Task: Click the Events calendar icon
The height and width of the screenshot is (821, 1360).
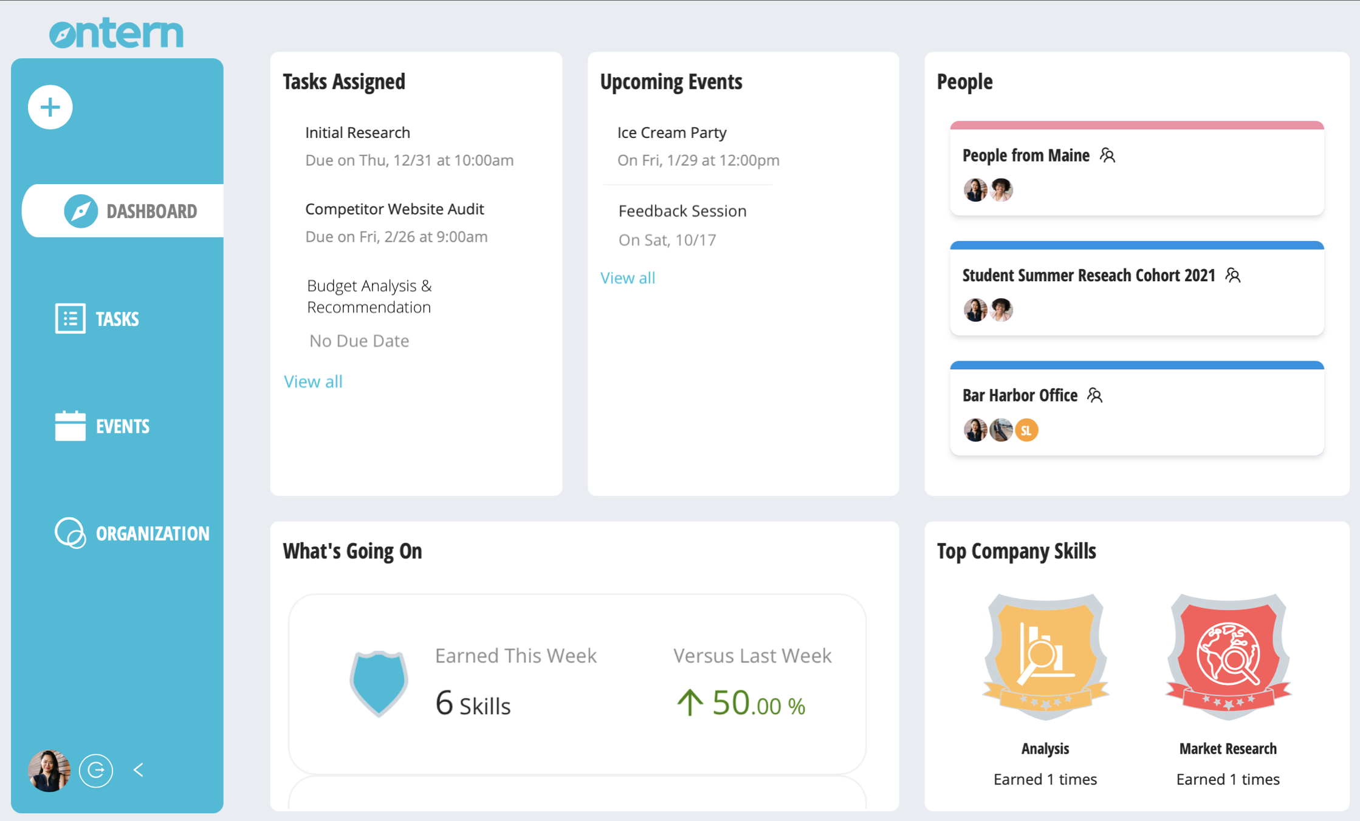Action: (70, 426)
